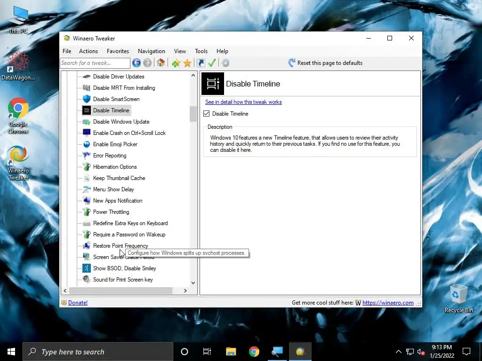Click the shortcut arrow toolbar icon
Image resolution: width=482 pixels, height=361 pixels.
tap(201, 63)
